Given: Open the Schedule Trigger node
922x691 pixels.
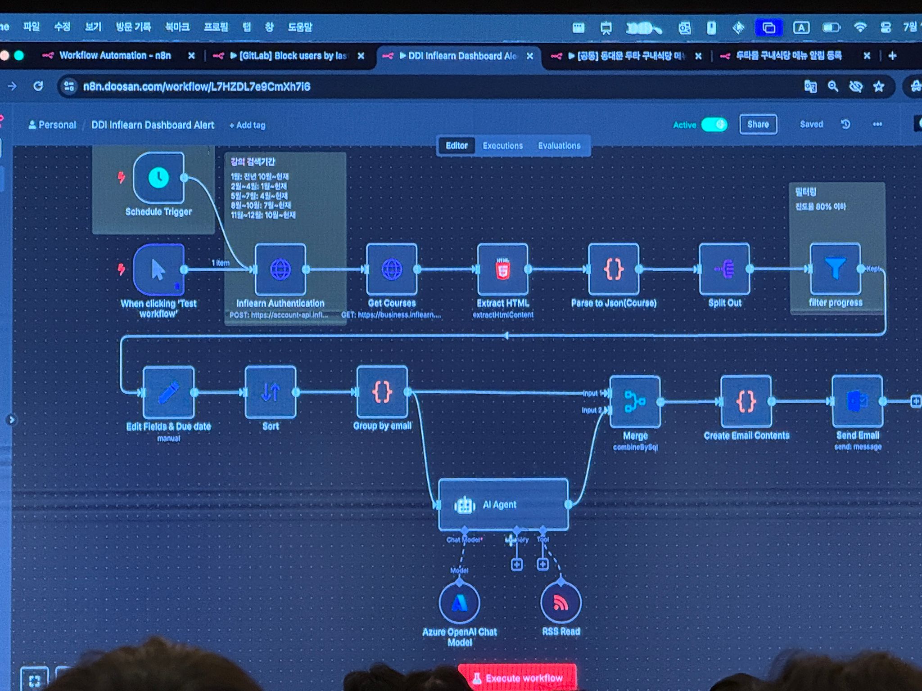Looking at the screenshot, I should pos(158,178).
